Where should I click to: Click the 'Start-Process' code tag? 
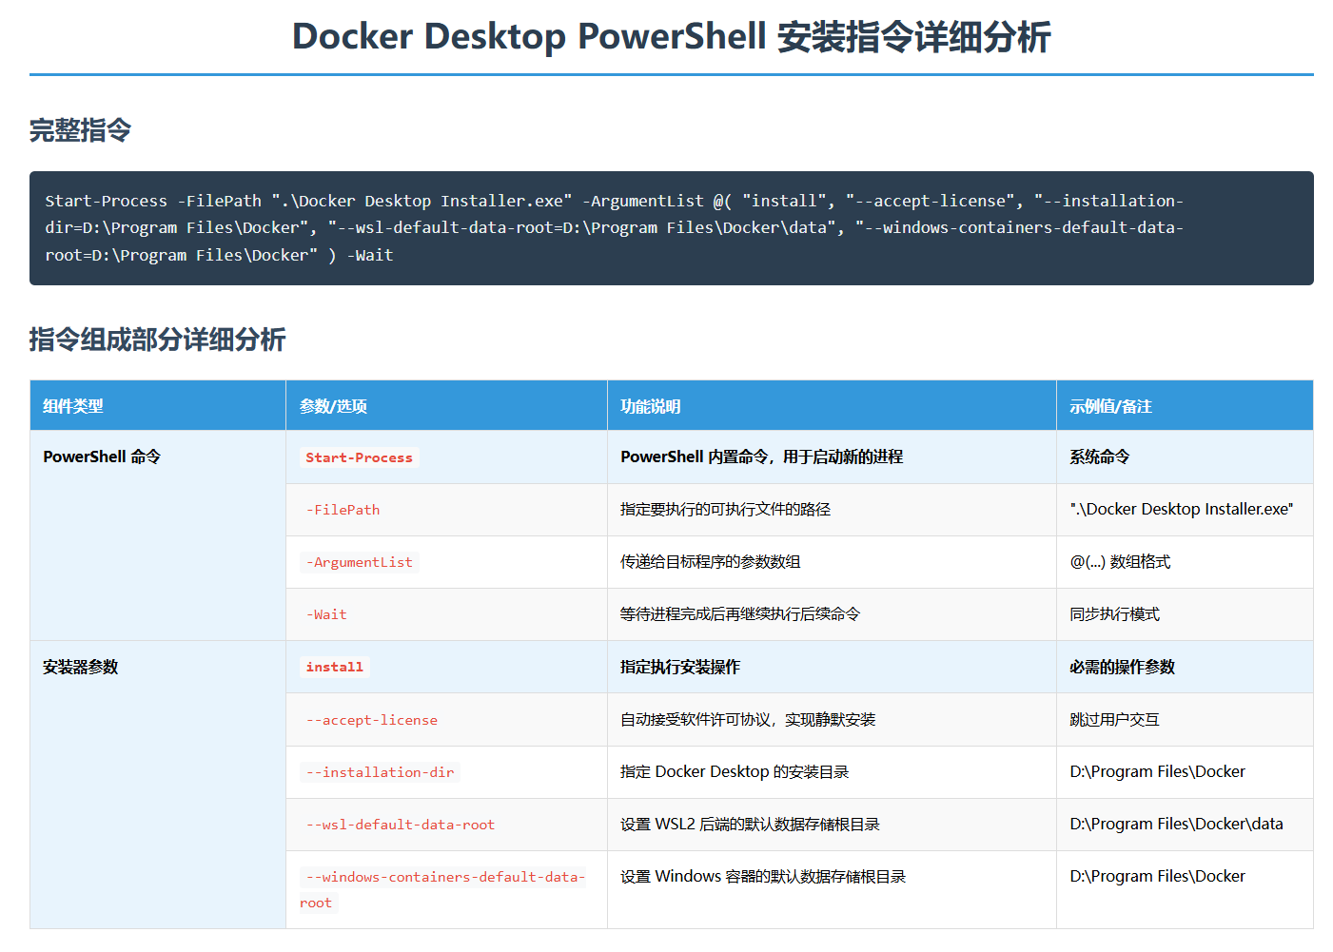point(359,457)
